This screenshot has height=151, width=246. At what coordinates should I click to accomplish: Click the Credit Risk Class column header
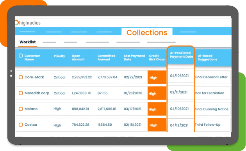[x=157, y=58]
